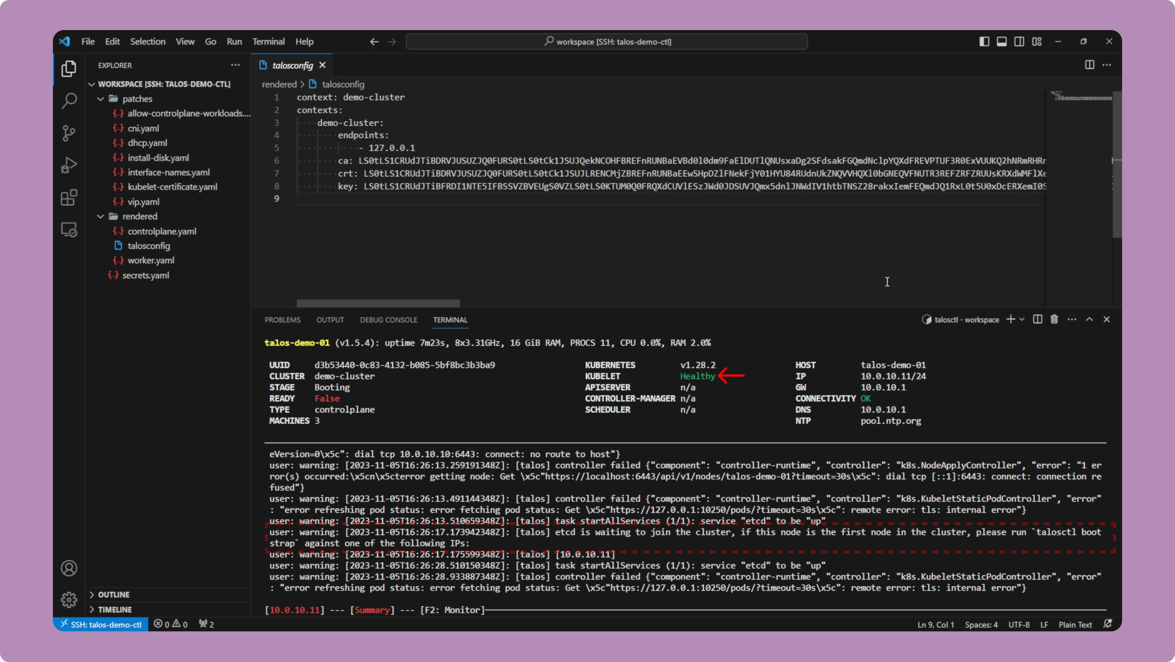This screenshot has width=1175, height=662.
Task: Open the Run and Debug view
Action: coord(68,165)
